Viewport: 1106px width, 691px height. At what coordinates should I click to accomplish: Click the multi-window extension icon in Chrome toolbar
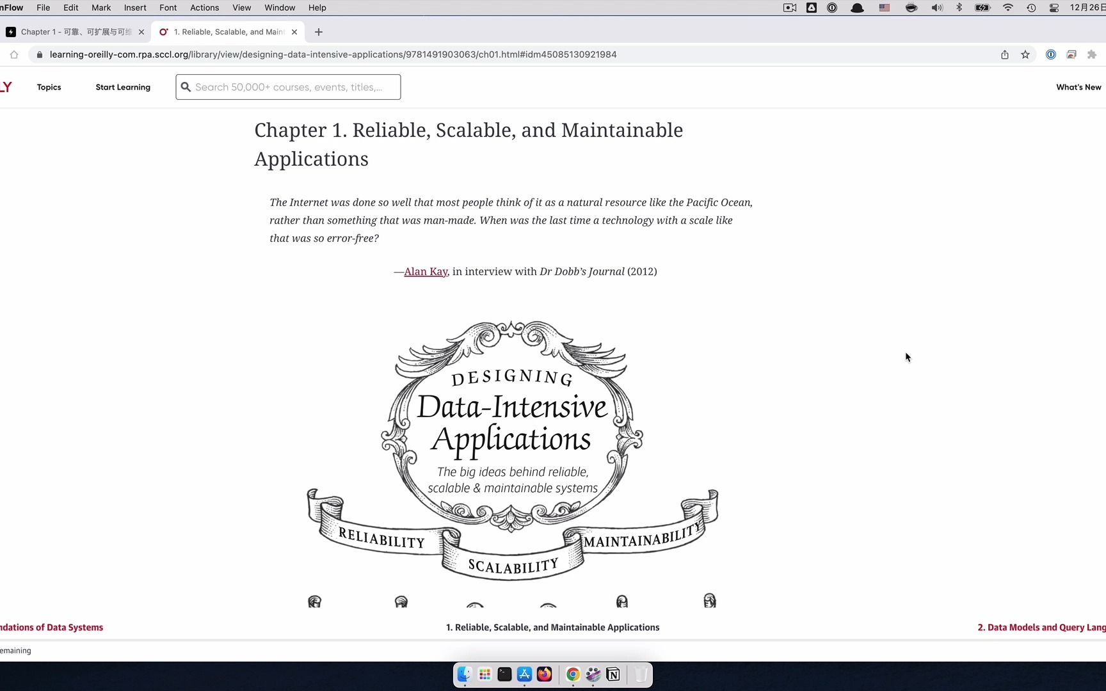[1071, 54]
